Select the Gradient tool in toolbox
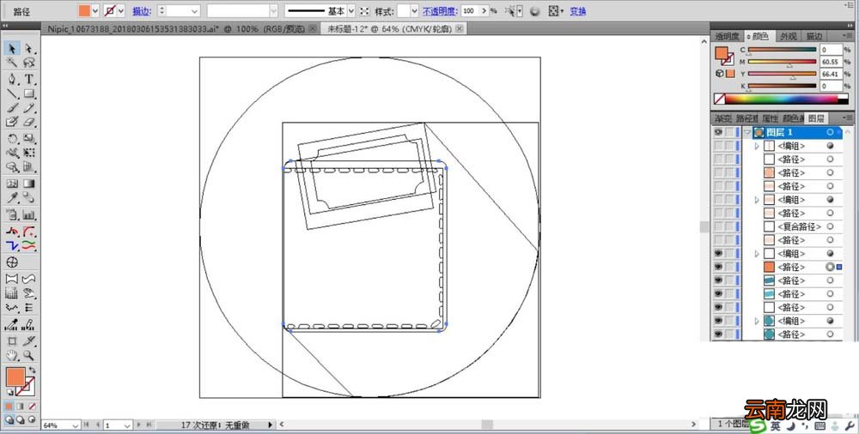Screen dimensions: 859x434 28,184
